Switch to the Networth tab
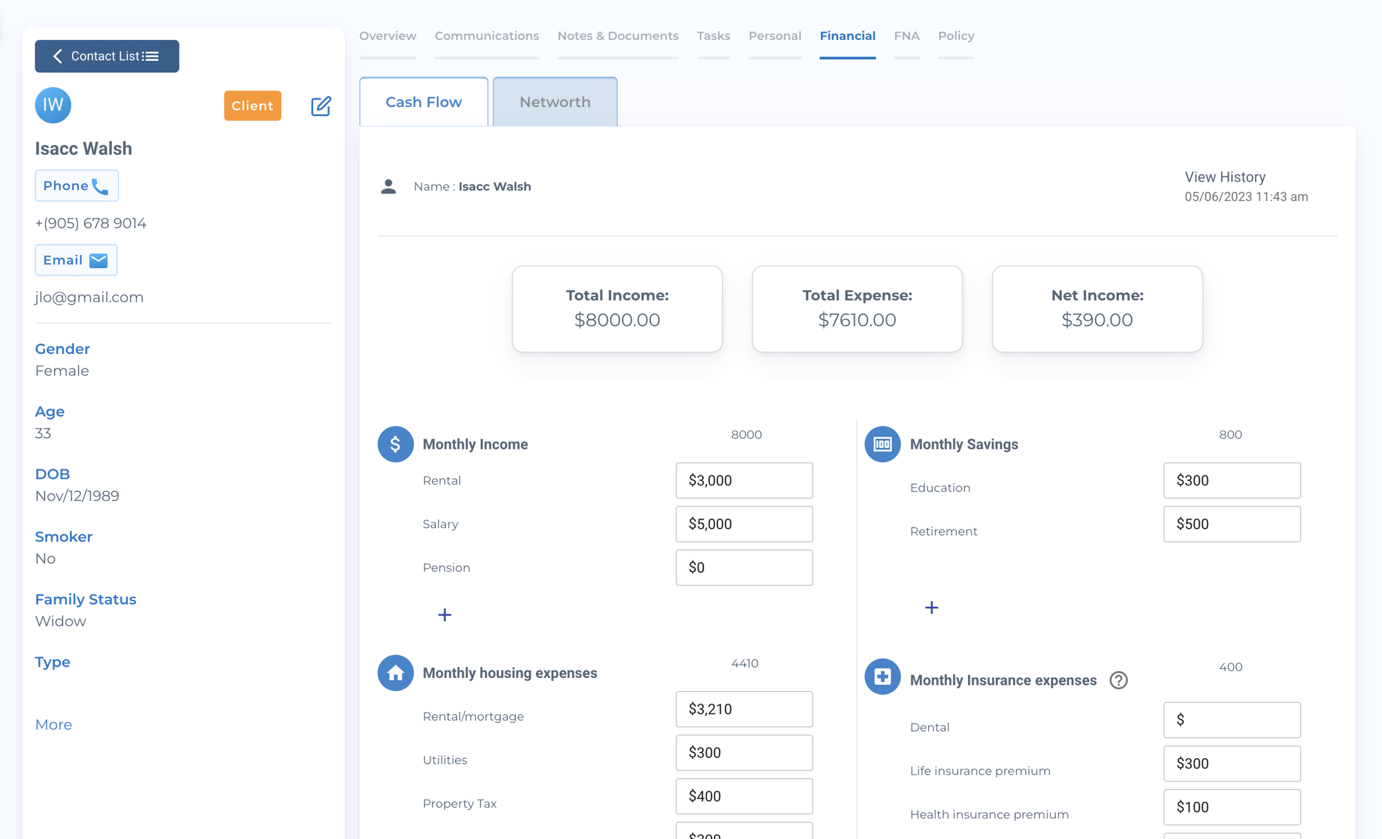The height and width of the screenshot is (839, 1382). tap(555, 102)
